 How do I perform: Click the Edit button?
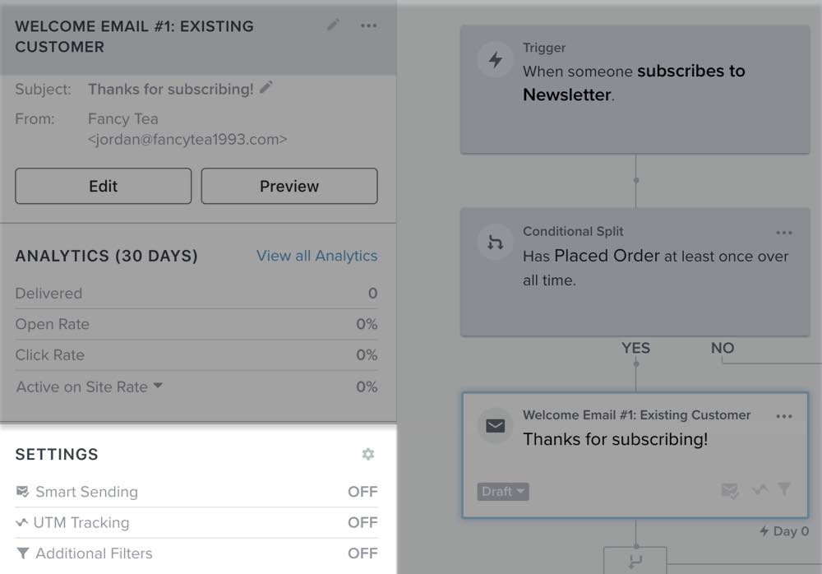(x=103, y=186)
